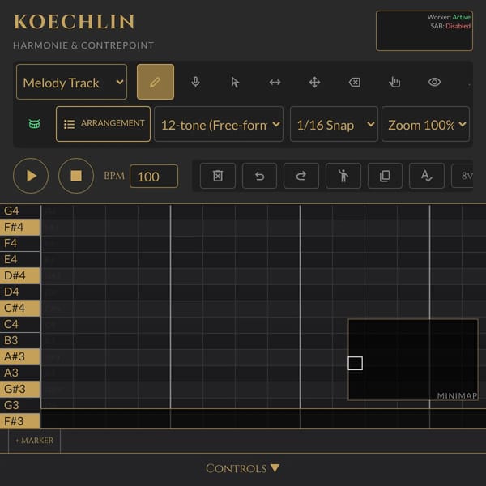Select the horizontal resize arrows tool
This screenshot has height=486, width=486.
click(x=275, y=82)
